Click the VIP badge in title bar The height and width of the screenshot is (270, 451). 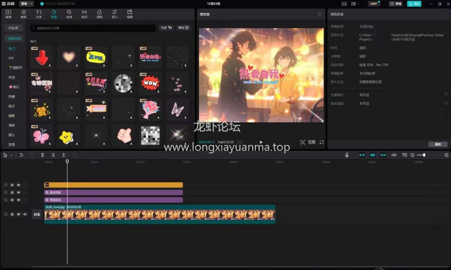374,4
